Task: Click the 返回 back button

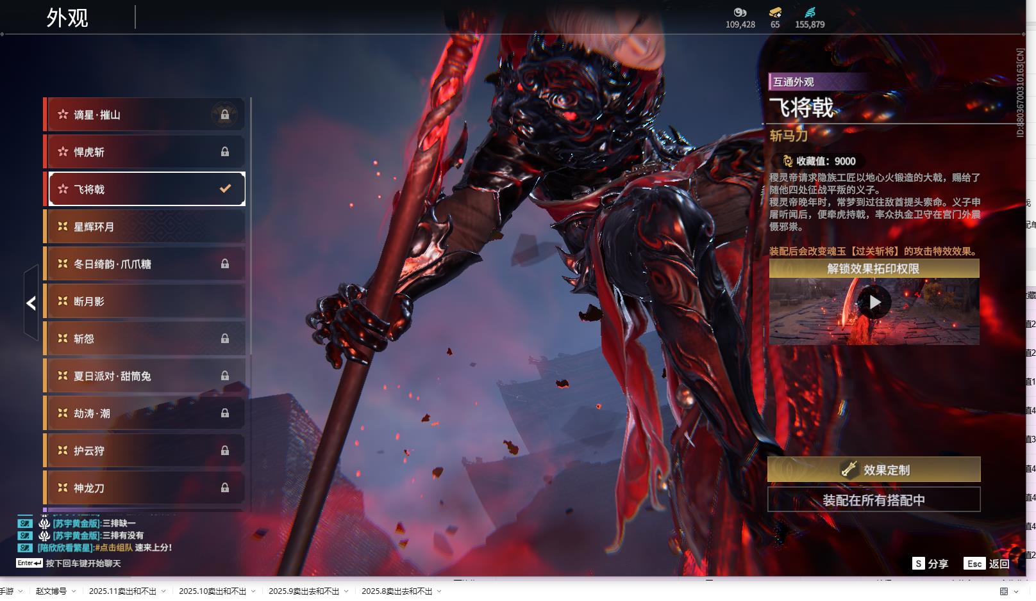Action: click(x=999, y=564)
